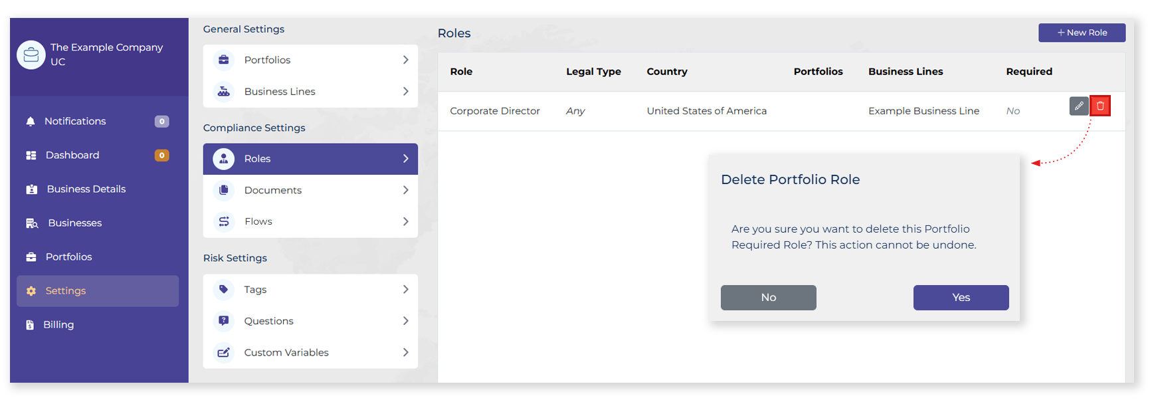
Task: Click the Custom Variables edit icon
Action: coord(224,352)
